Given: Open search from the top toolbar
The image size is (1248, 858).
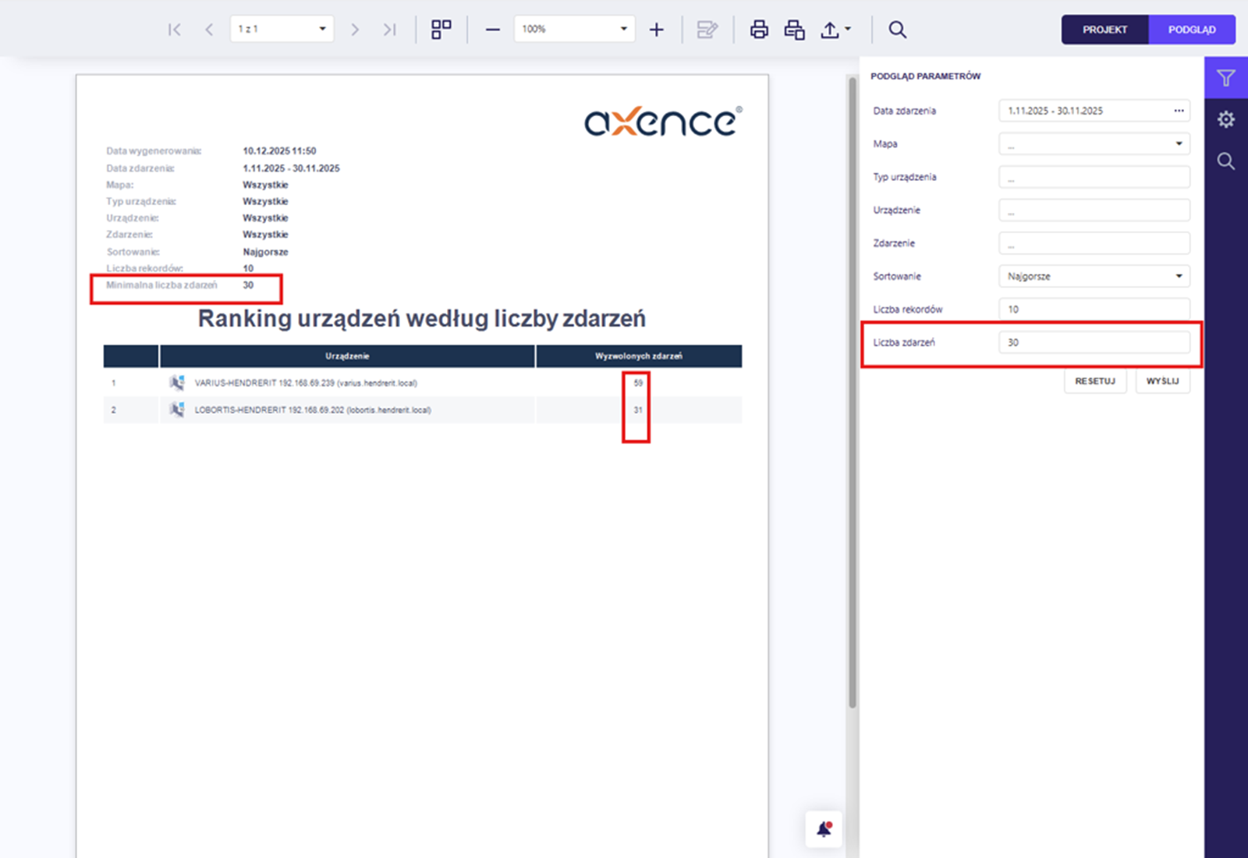Looking at the screenshot, I should pos(898,30).
